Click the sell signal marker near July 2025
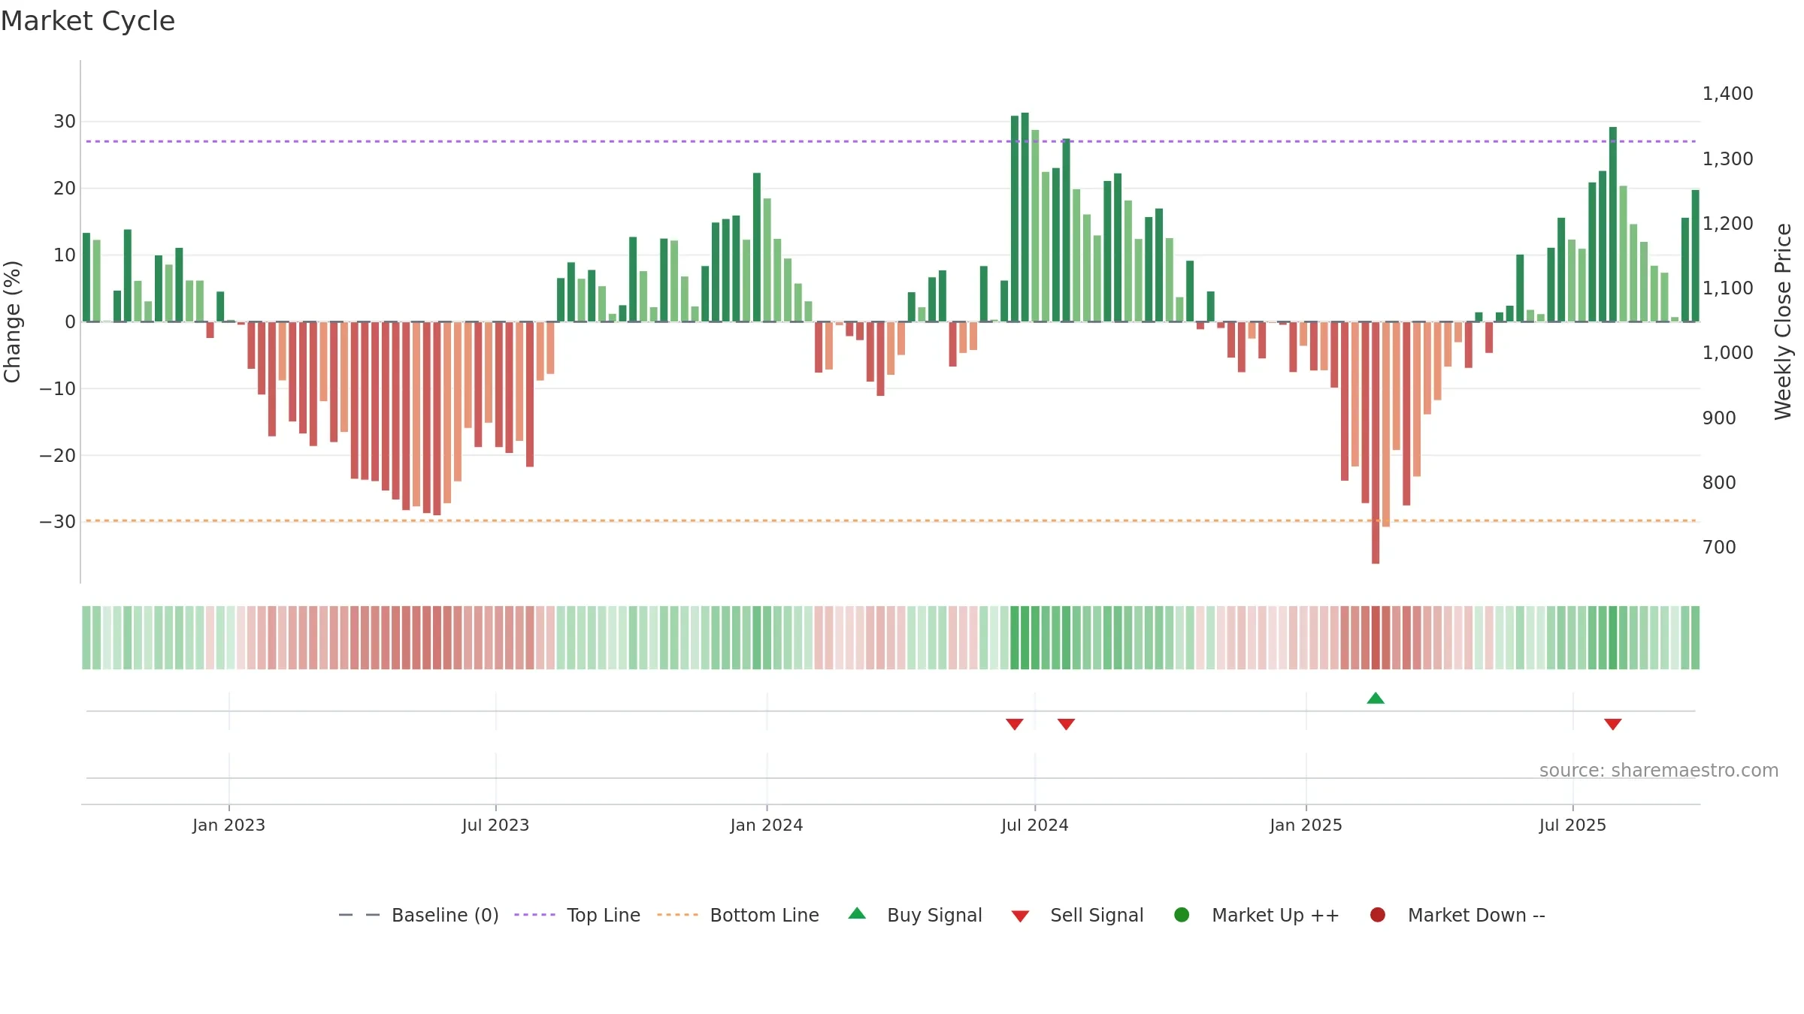The image size is (1804, 1014). (x=1612, y=724)
